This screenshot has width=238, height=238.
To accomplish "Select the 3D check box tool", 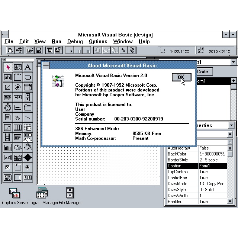I will (8, 167).
